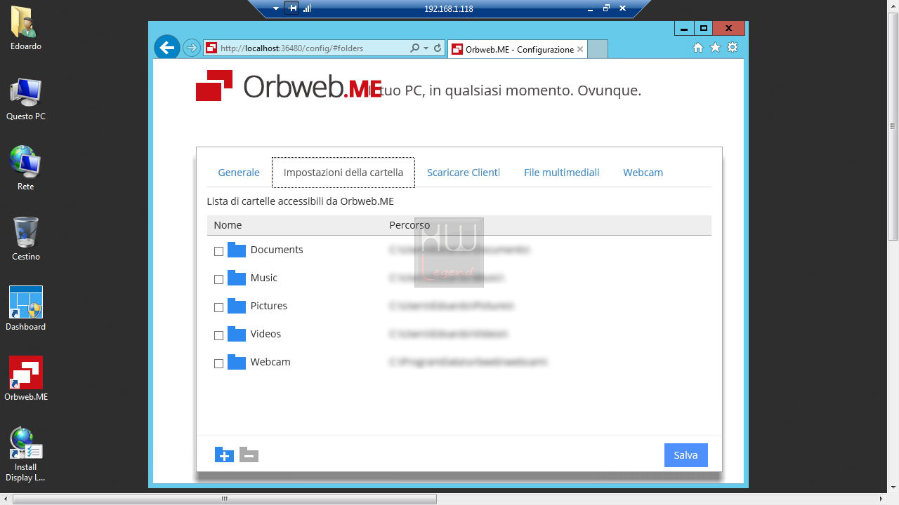Switch to the Generale tab

click(239, 173)
